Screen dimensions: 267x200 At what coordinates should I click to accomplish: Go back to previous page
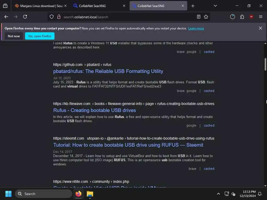tap(6, 17)
